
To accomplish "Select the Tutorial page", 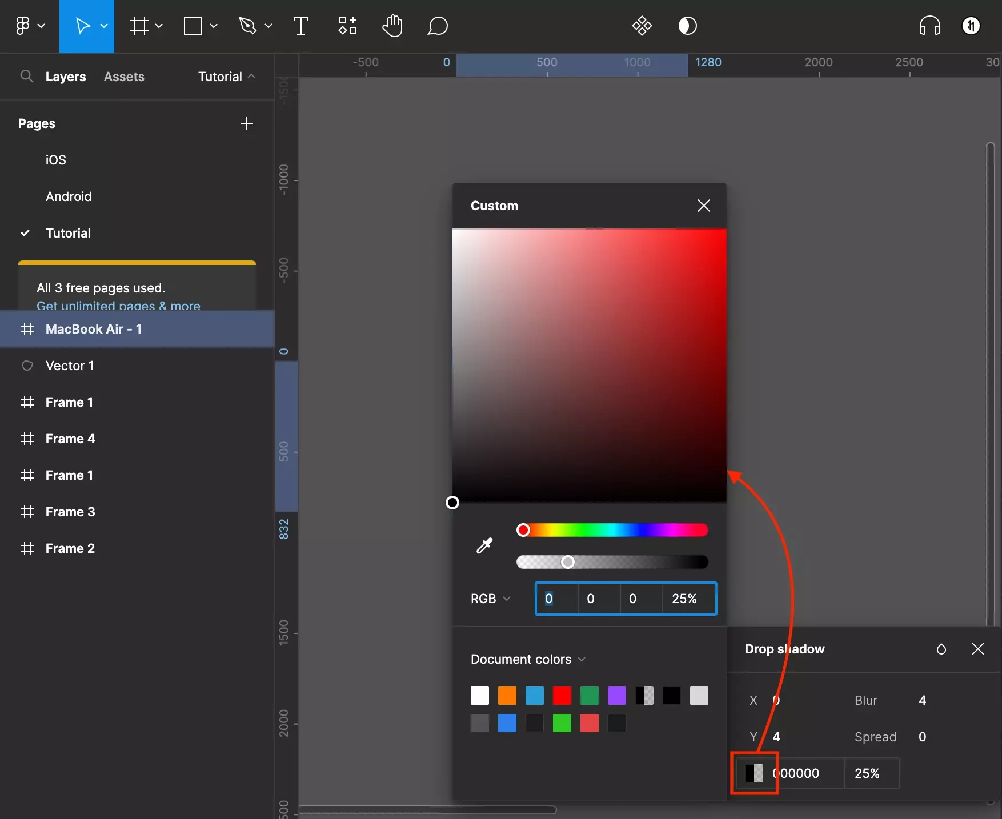I will tap(68, 233).
